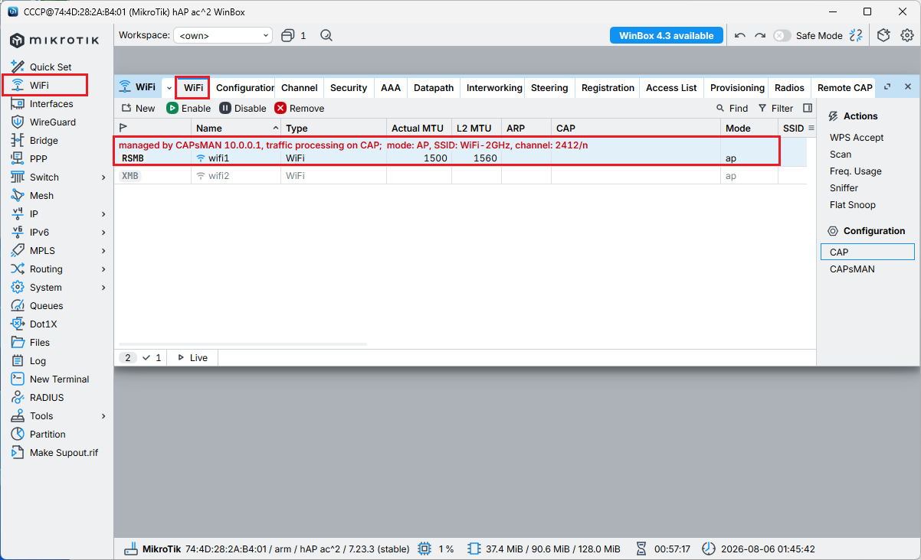The width and height of the screenshot is (921, 560).
Task: Open the Workspace dropdown
Action: tap(223, 35)
